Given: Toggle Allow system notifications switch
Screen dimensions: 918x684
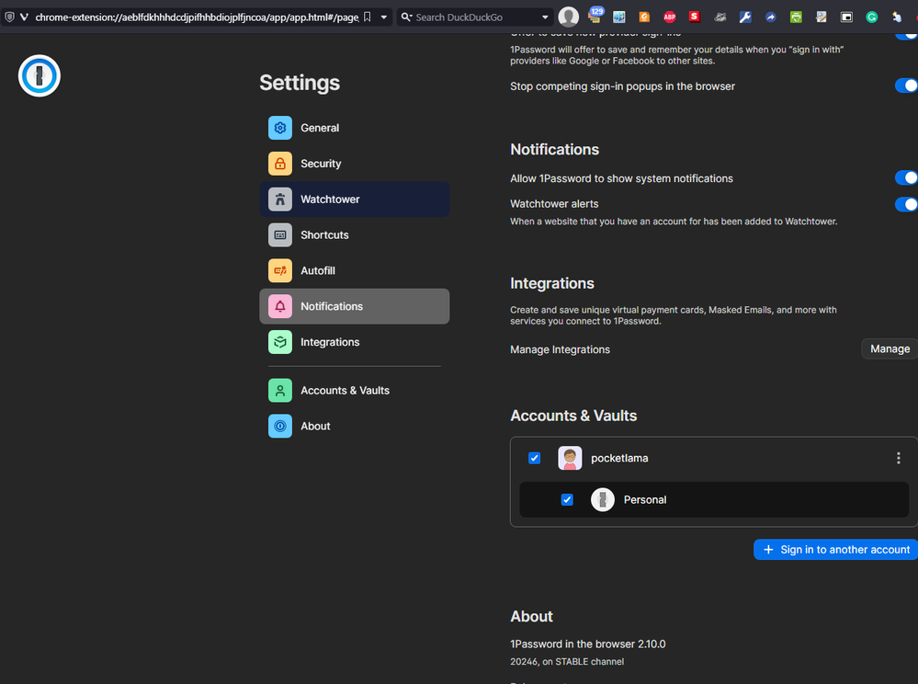Looking at the screenshot, I should 906,177.
